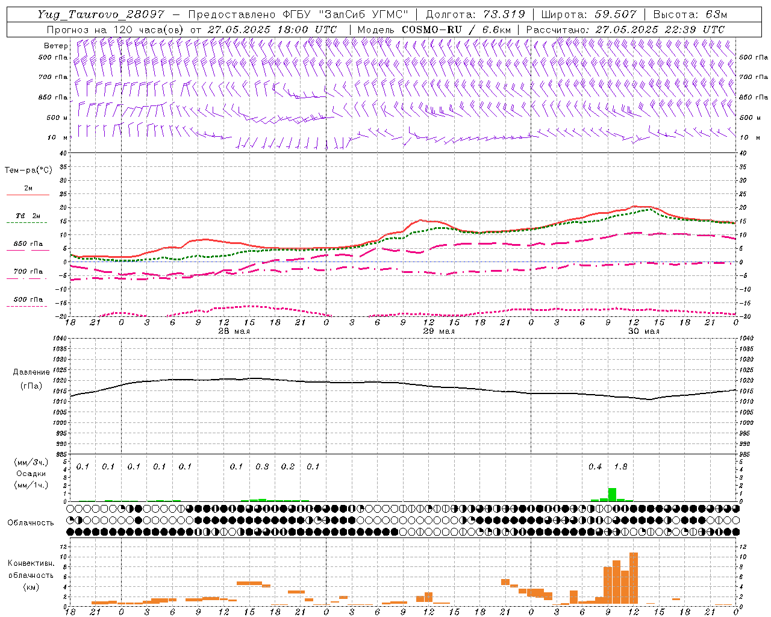The height and width of the screenshot is (617, 771).
Task: Select the 'COSMO-RU / 6.6км' model label
Action: (456, 30)
